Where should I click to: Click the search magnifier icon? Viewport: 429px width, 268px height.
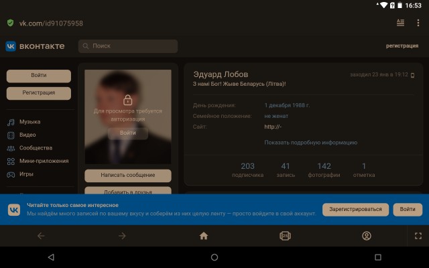tap(86, 46)
